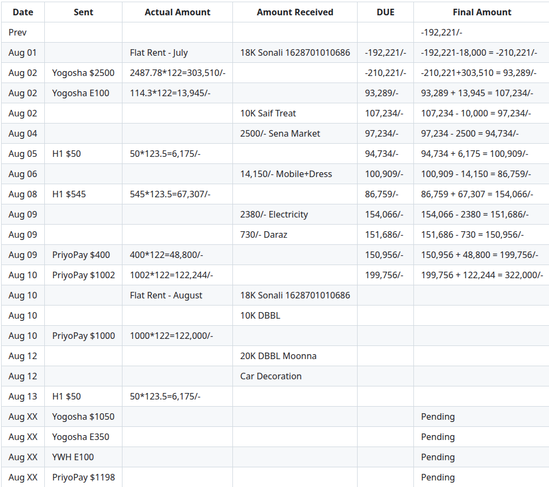This screenshot has width=549, height=487.
Task: Click the Actual Amount column header
Action: tap(177, 12)
